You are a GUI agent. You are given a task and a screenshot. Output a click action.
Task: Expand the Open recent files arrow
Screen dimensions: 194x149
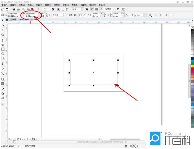[10, 9]
